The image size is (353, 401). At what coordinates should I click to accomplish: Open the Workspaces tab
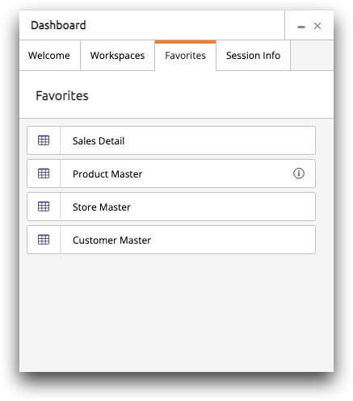tap(117, 56)
